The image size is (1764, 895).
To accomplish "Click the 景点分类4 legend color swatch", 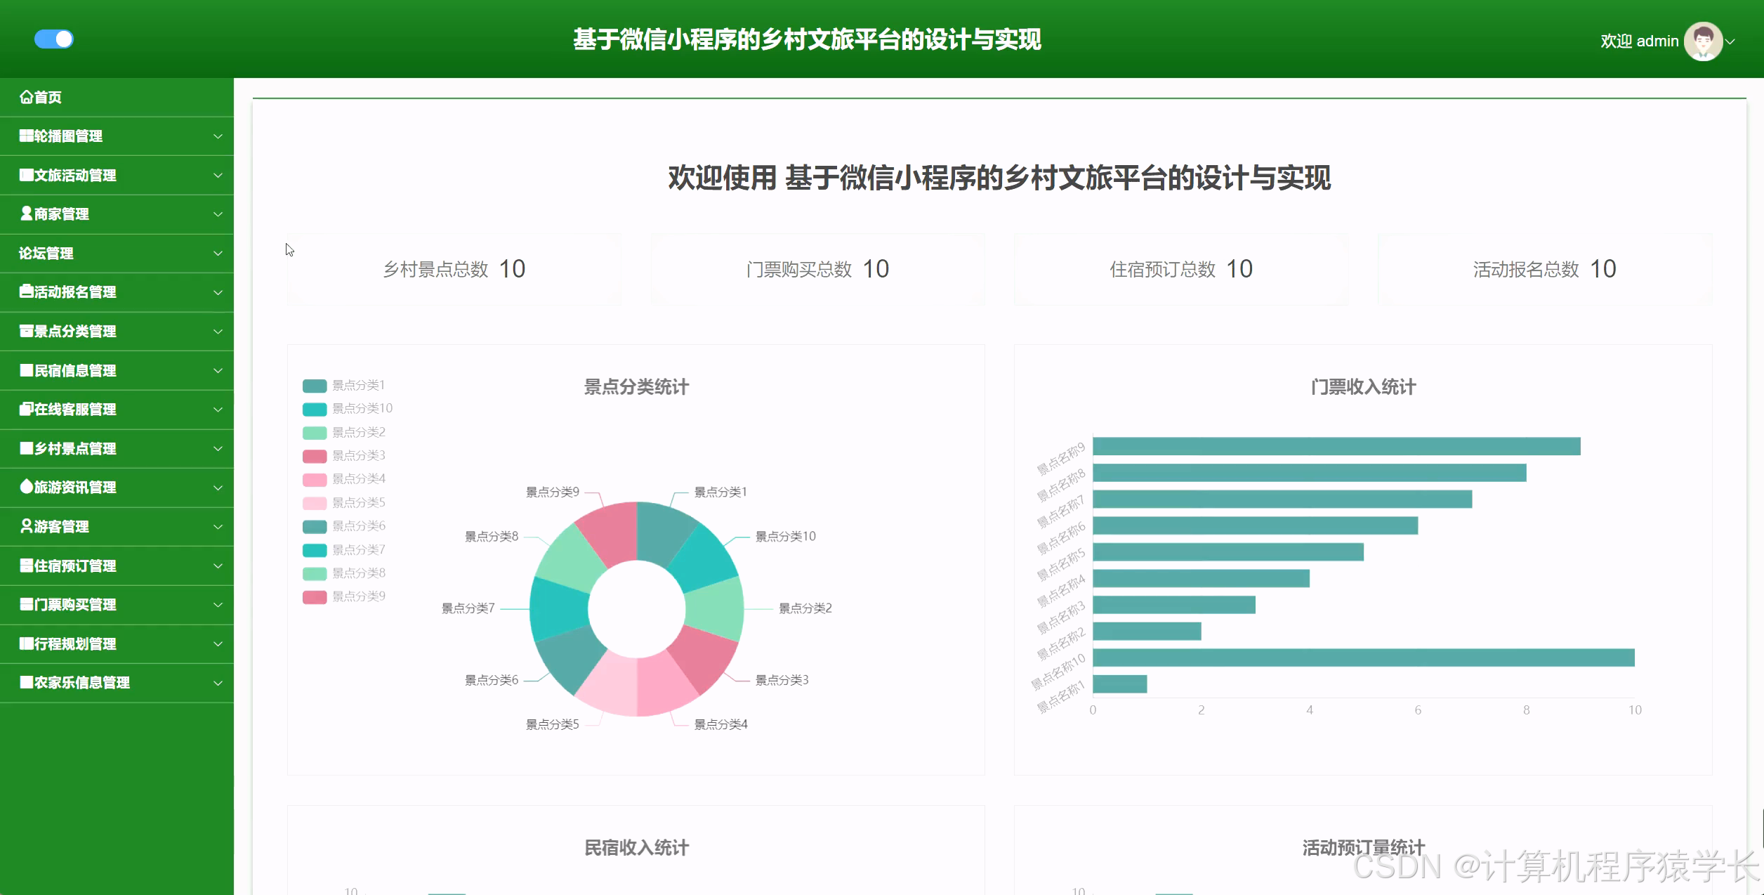I will coord(314,480).
